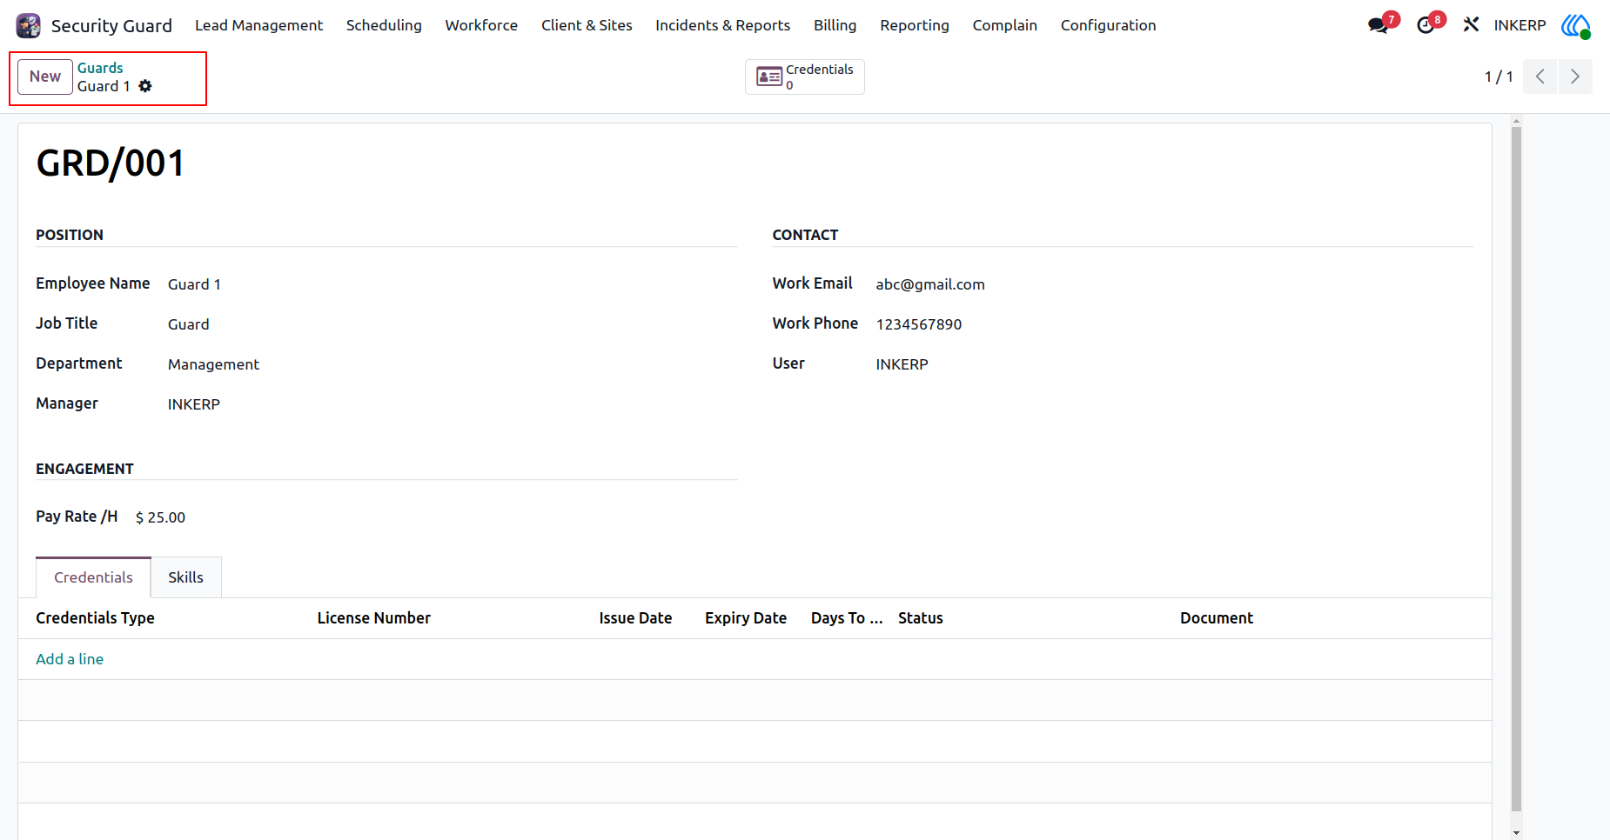Image resolution: width=1610 pixels, height=840 pixels.
Task: Click the gear icon beside Guard 1
Action: [x=145, y=86]
